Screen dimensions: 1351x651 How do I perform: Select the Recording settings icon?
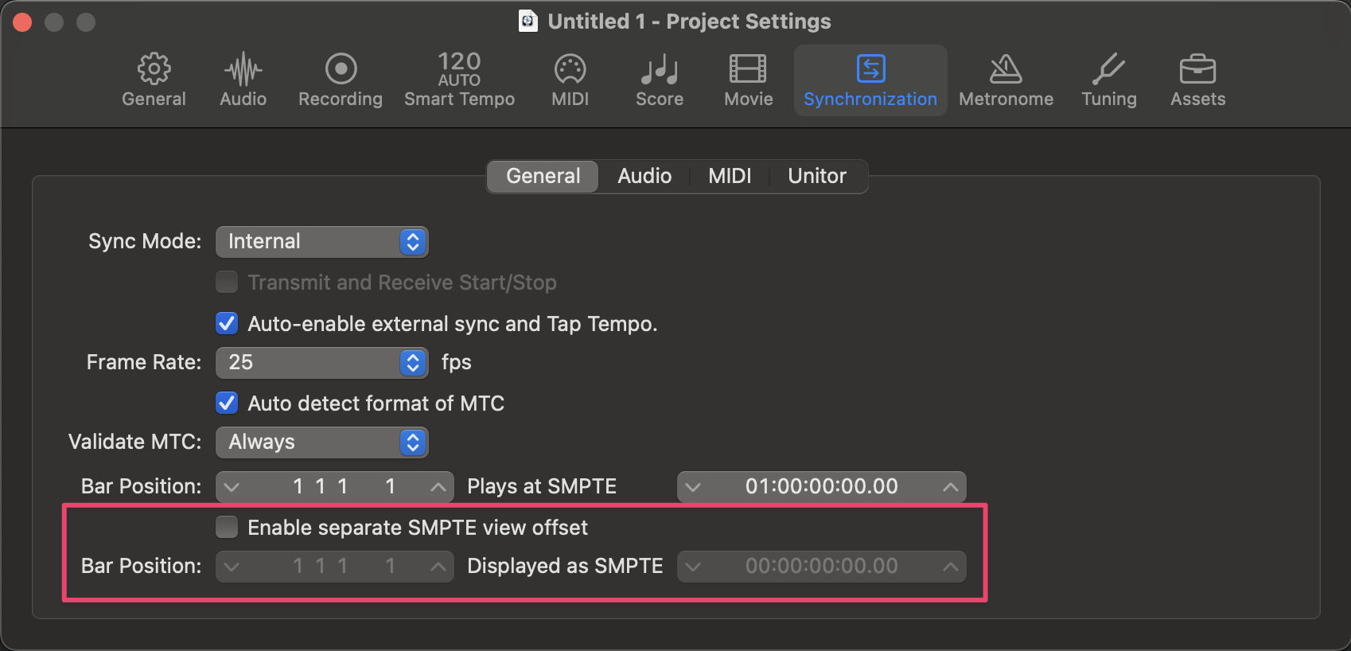tap(341, 80)
